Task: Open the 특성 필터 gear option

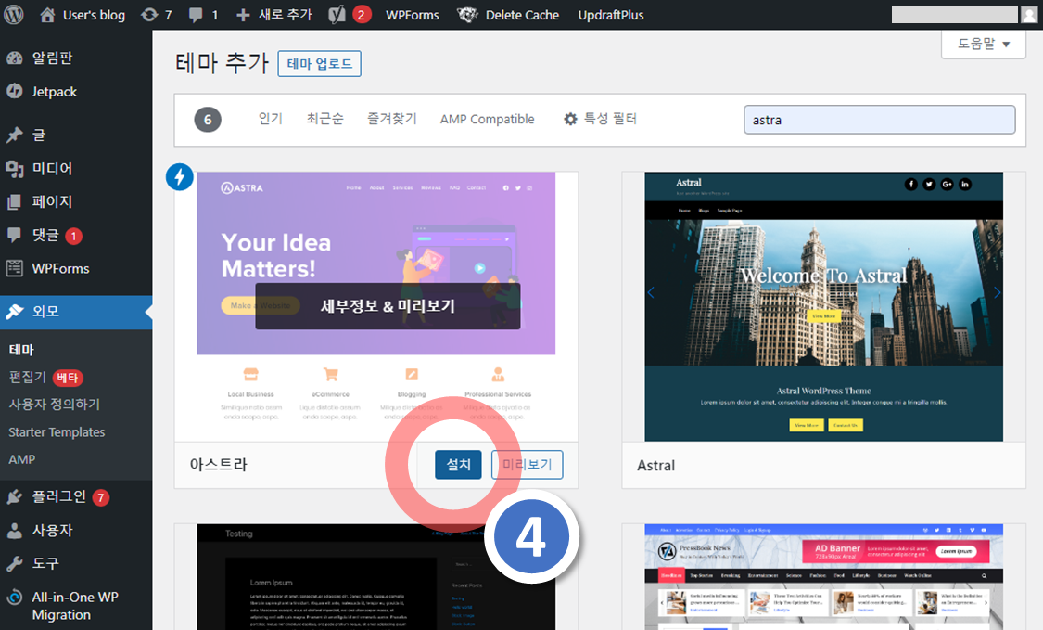Action: pos(600,119)
